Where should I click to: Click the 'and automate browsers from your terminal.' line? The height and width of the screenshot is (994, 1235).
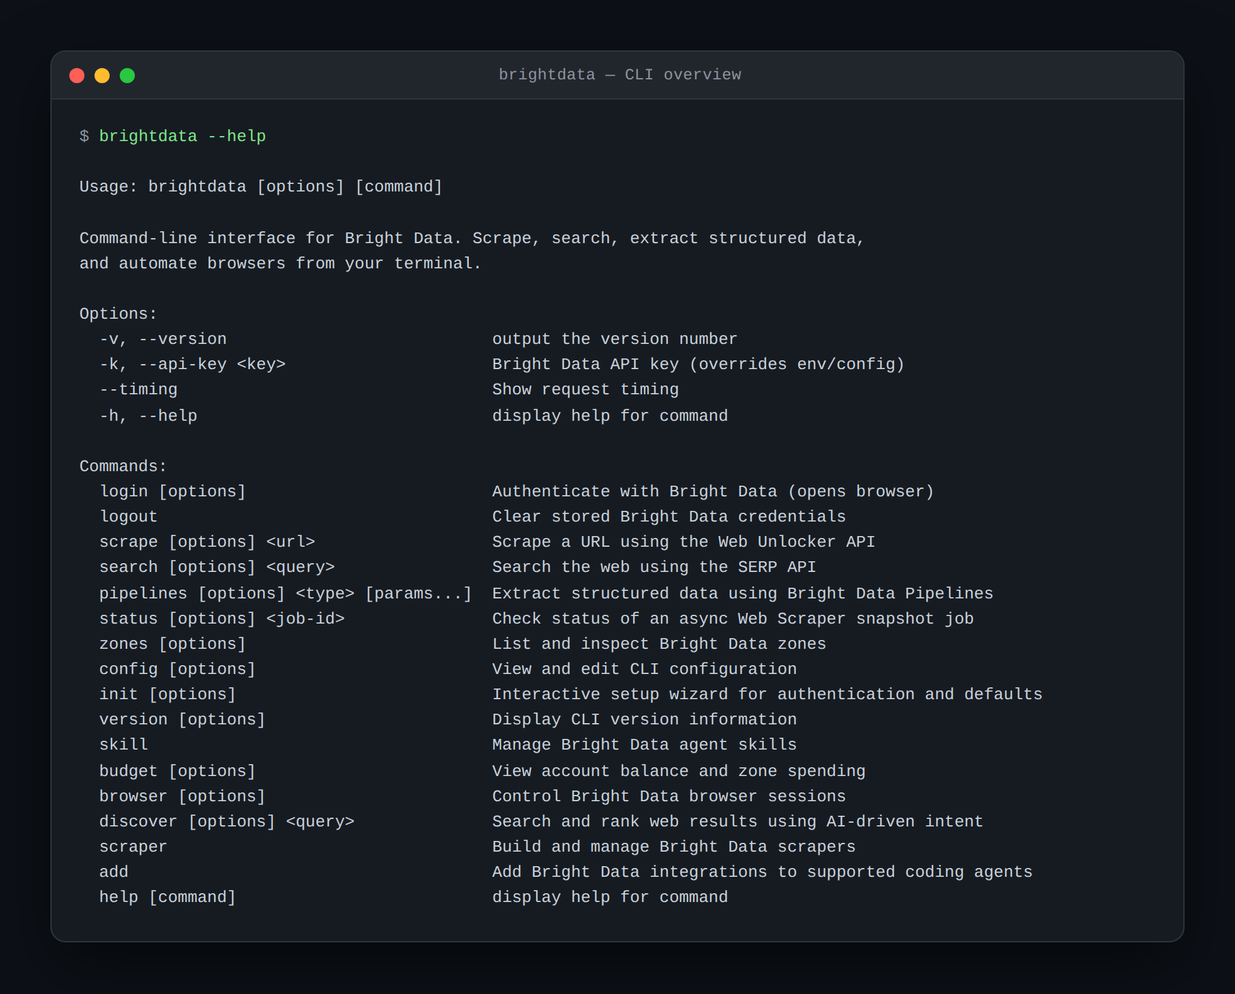coord(280,263)
